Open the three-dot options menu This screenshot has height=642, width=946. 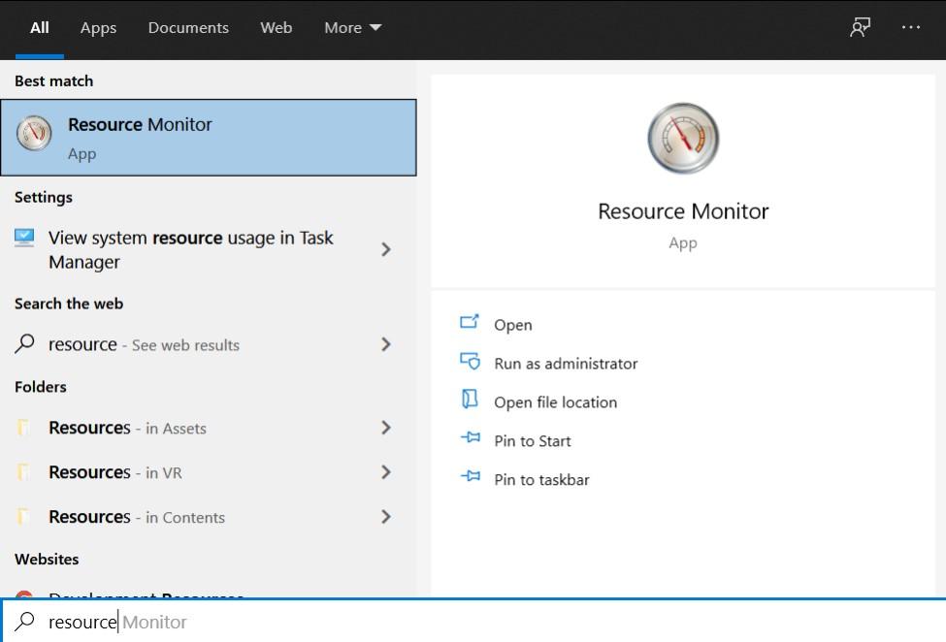910,27
